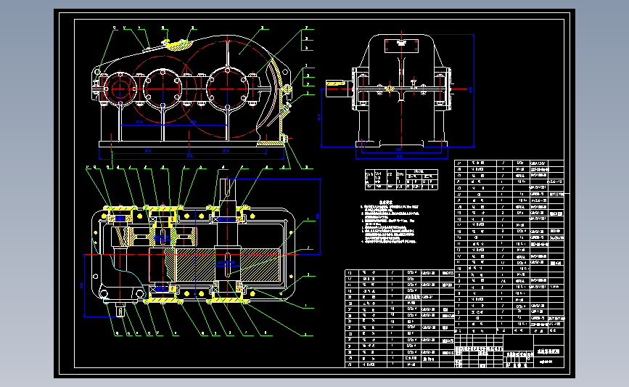Screen dimensions: 629x387
Task: Click the title block at the drawing's corner
Action: (x=509, y=351)
